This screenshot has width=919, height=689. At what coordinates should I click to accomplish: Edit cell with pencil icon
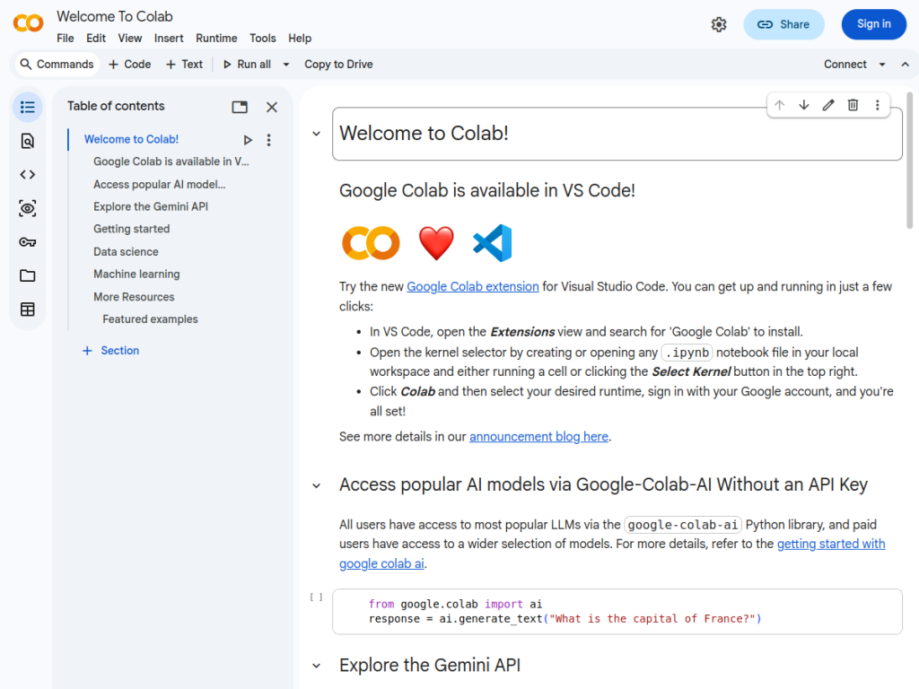pos(828,105)
